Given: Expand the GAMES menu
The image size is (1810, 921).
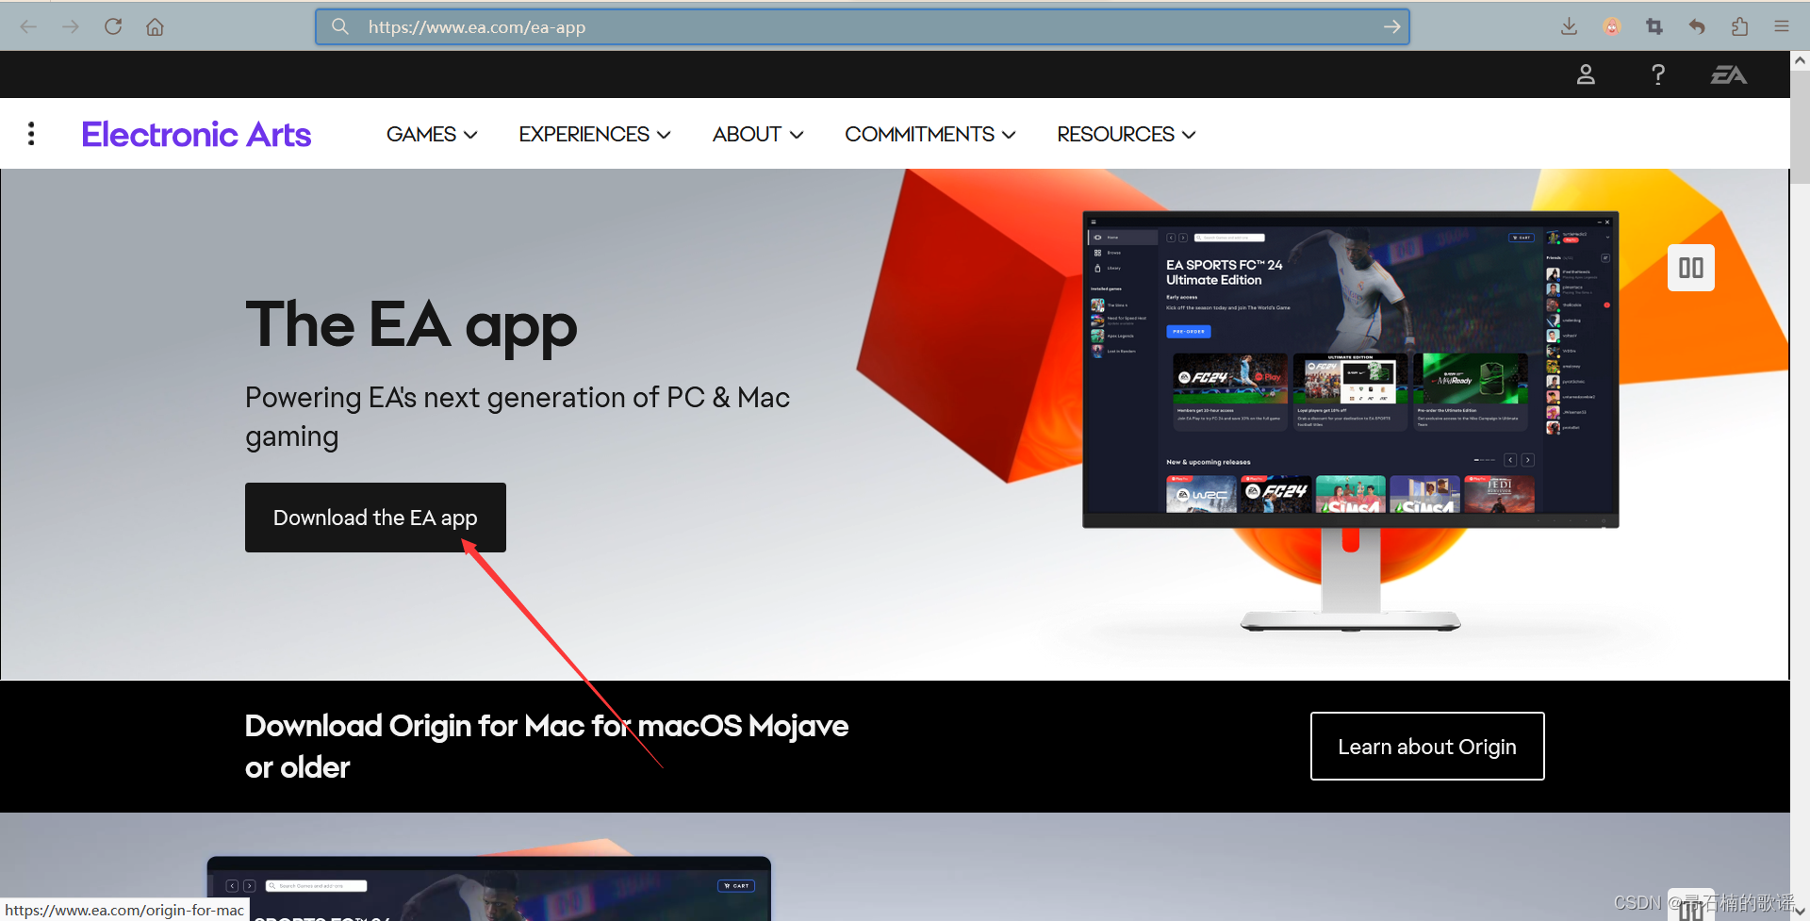Looking at the screenshot, I should 432,135.
